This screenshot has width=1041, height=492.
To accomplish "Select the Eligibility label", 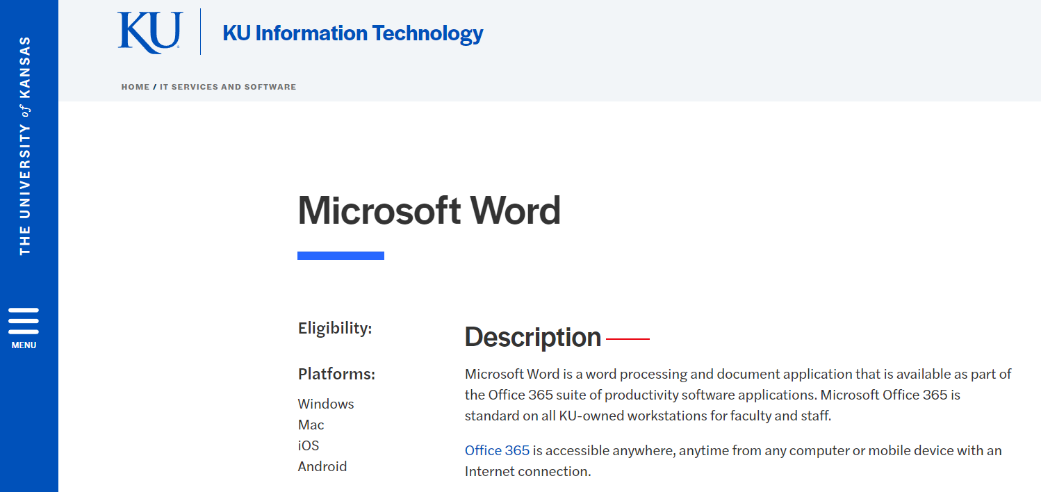I will pos(335,328).
